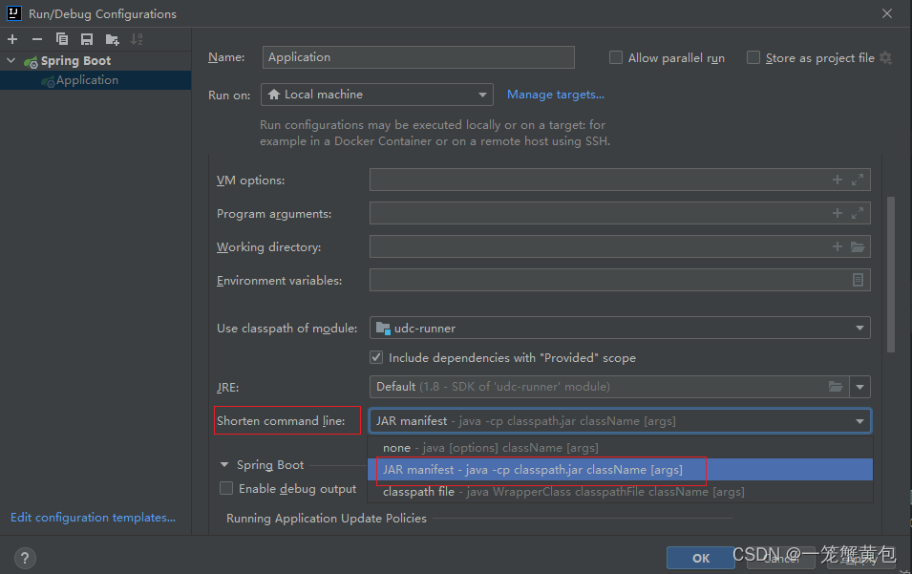Viewport: 912px width, 574px height.
Task: Enable debug output checkbox
Action: pyautogui.click(x=226, y=488)
